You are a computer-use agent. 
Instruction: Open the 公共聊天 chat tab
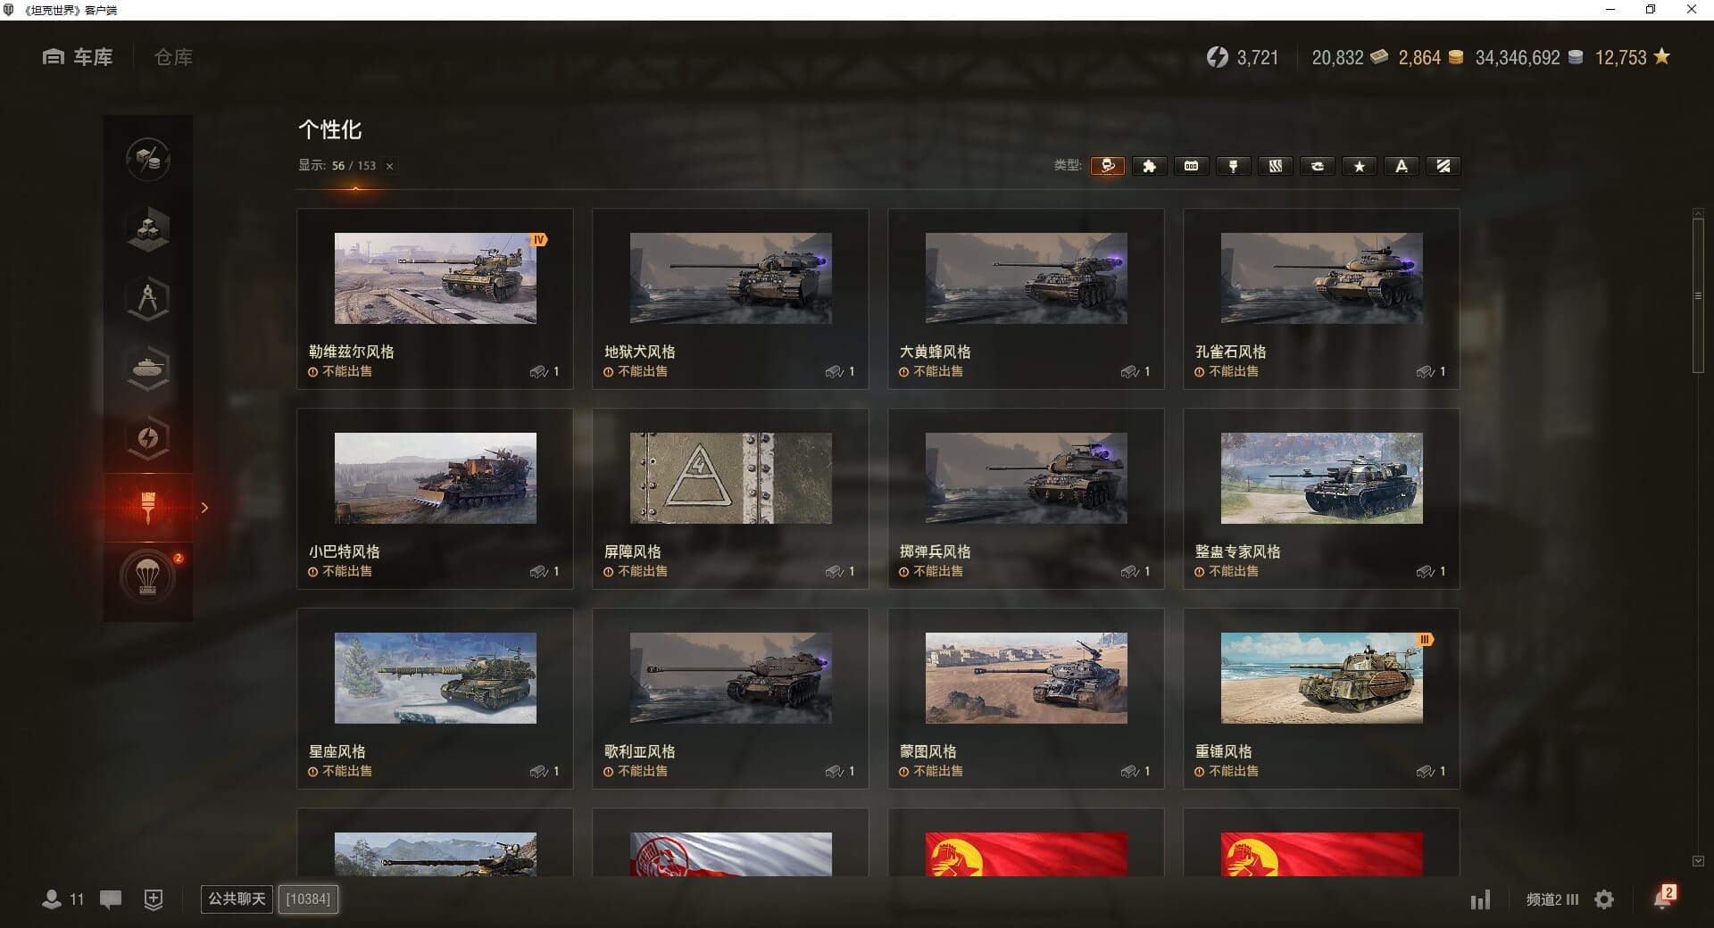click(237, 899)
